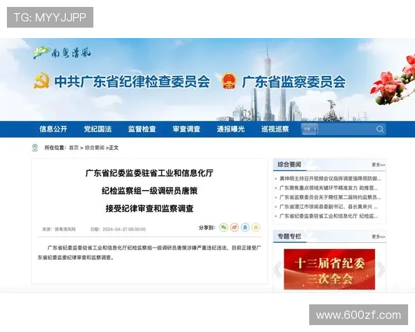
Task: Open news item 广东省监察委员会关于聘任
Action: tap(330, 197)
